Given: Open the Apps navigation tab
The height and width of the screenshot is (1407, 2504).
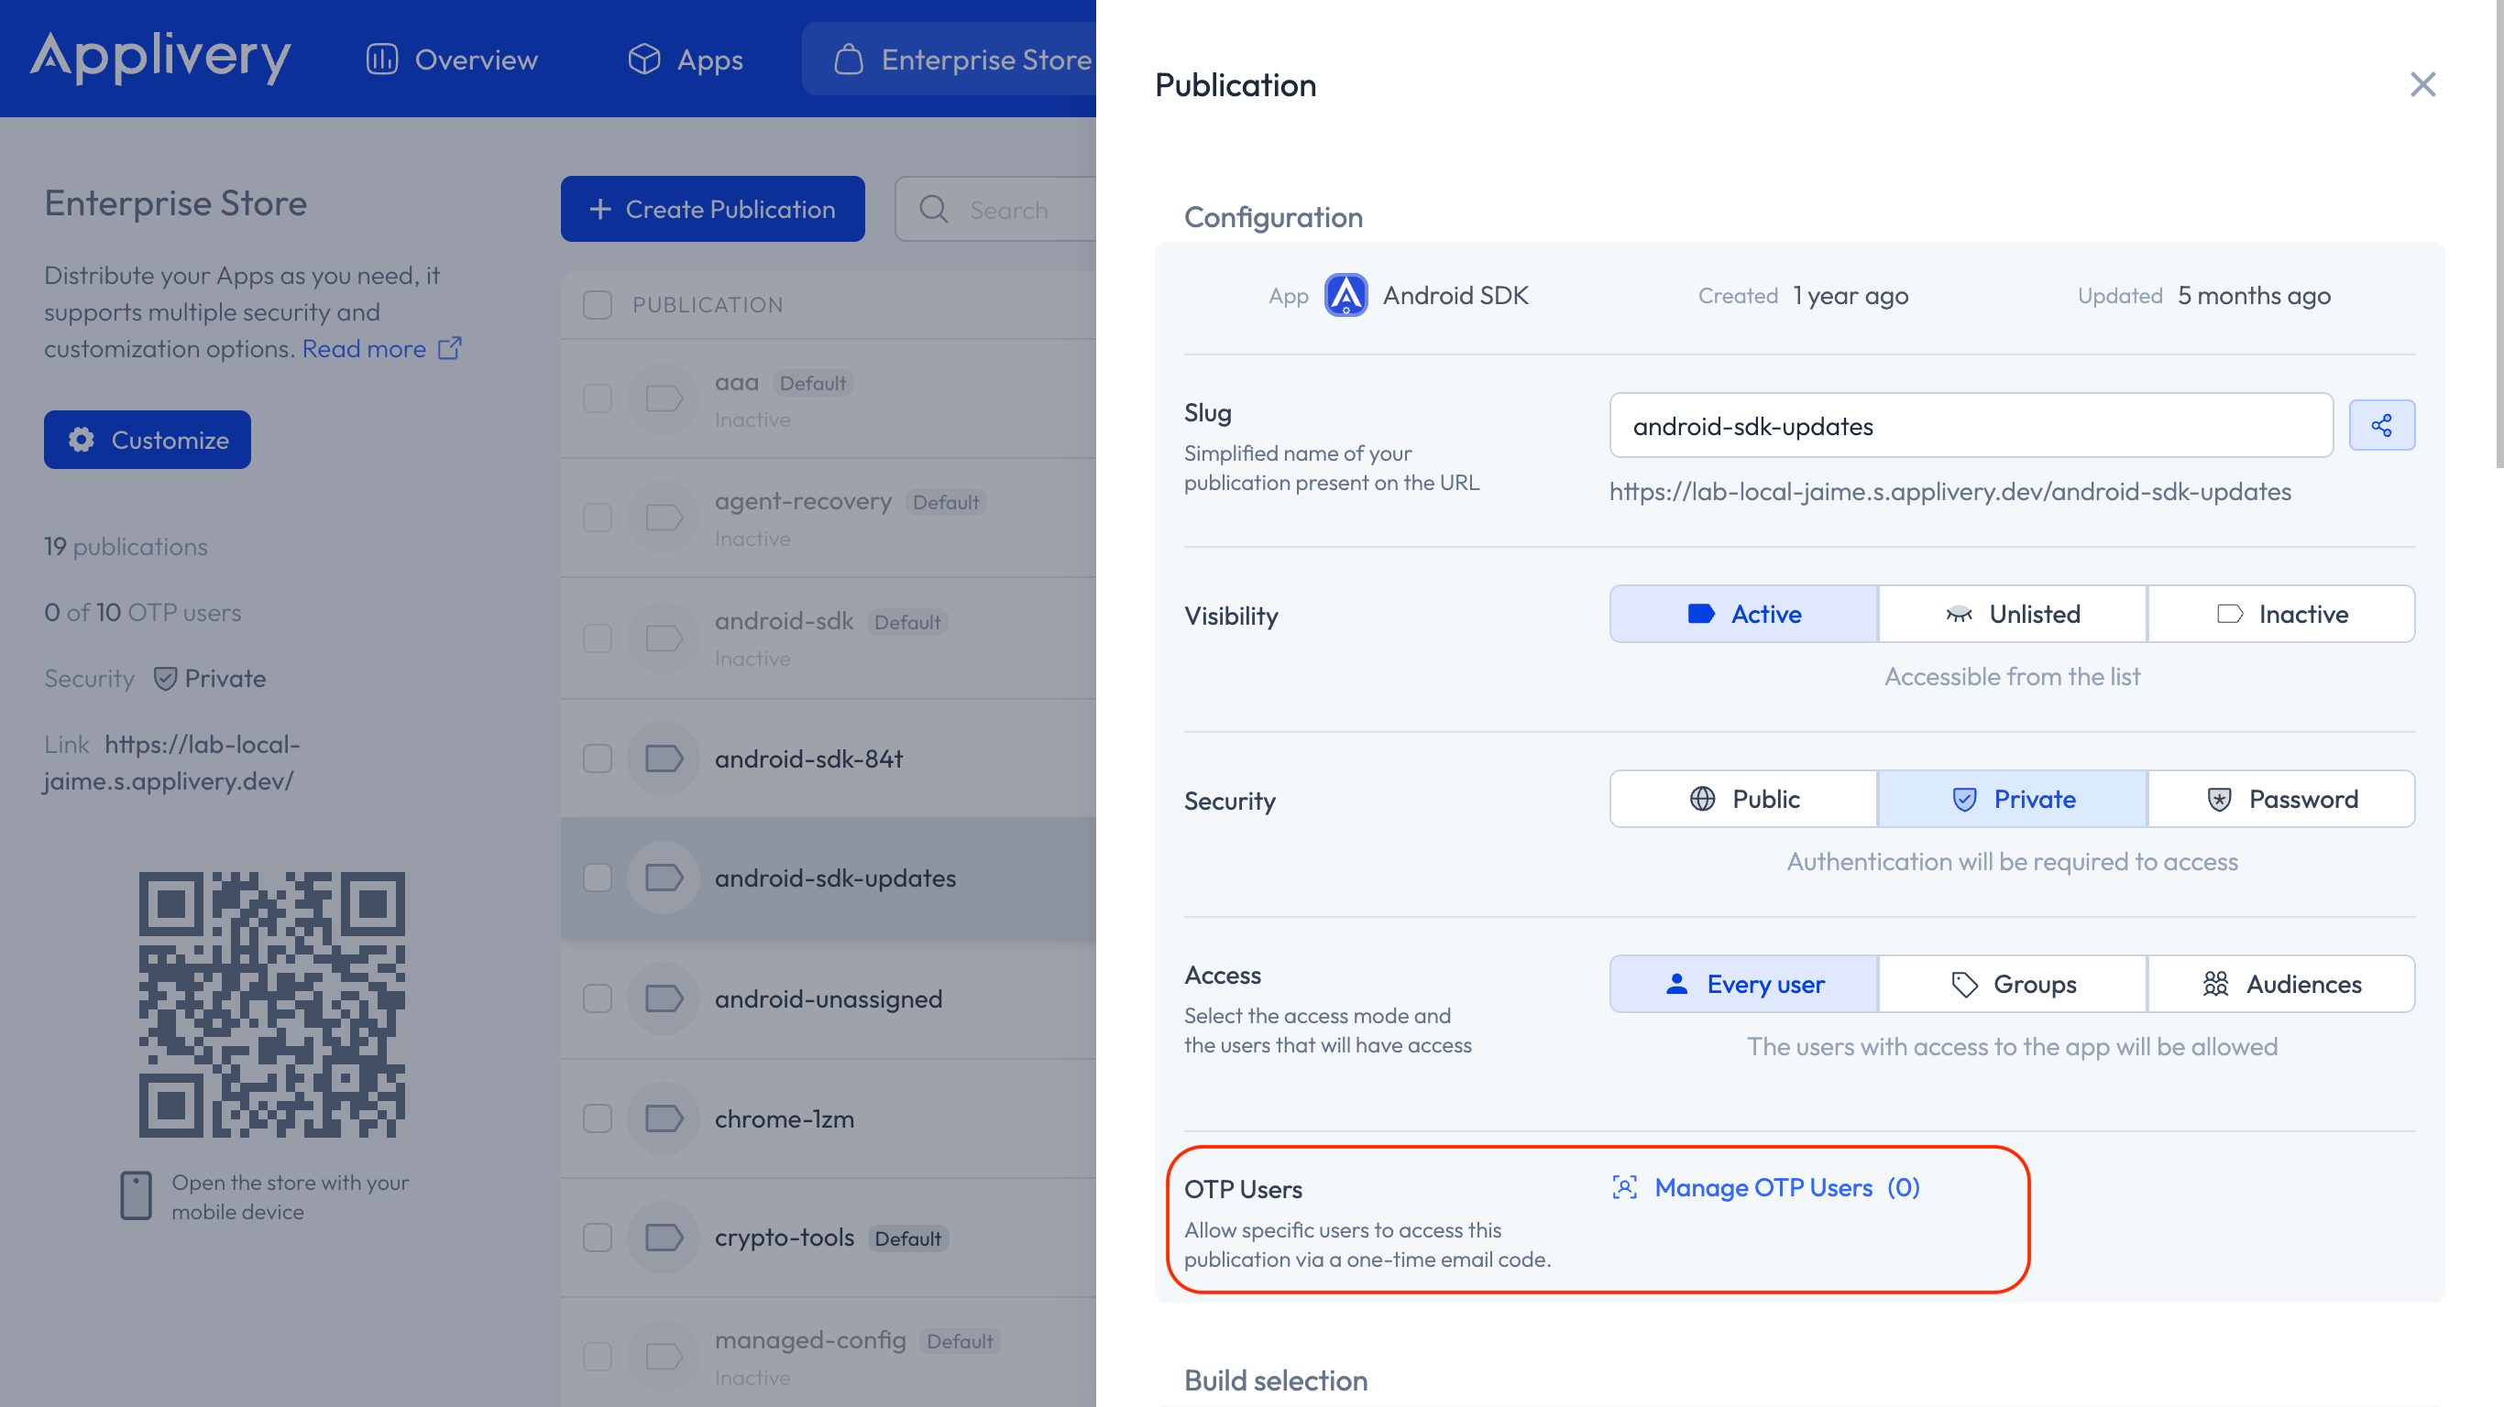Looking at the screenshot, I should [685, 60].
